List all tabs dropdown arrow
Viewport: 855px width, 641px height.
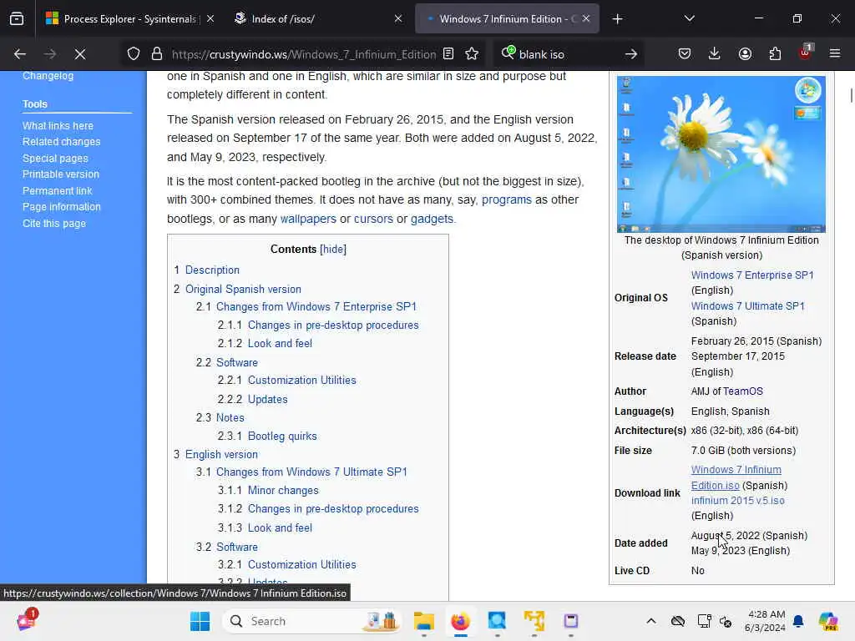[689, 18]
